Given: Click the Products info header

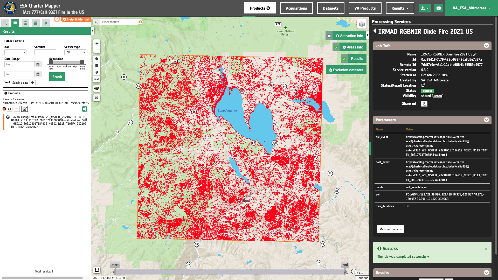Looking at the screenshot, I should [x=45, y=93].
